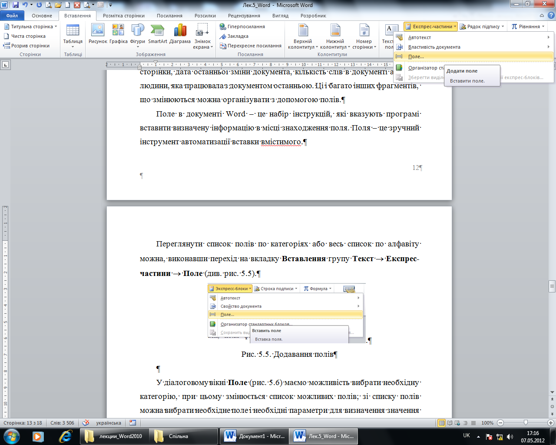Open Windows Start menu orb

point(12,436)
